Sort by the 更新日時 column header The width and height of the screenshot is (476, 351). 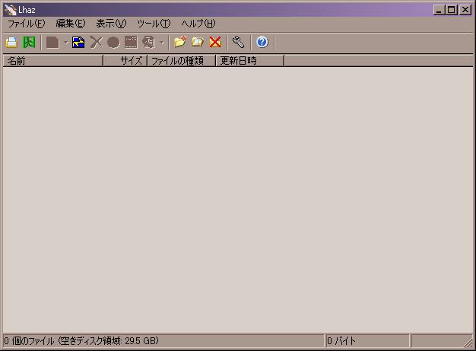point(250,61)
